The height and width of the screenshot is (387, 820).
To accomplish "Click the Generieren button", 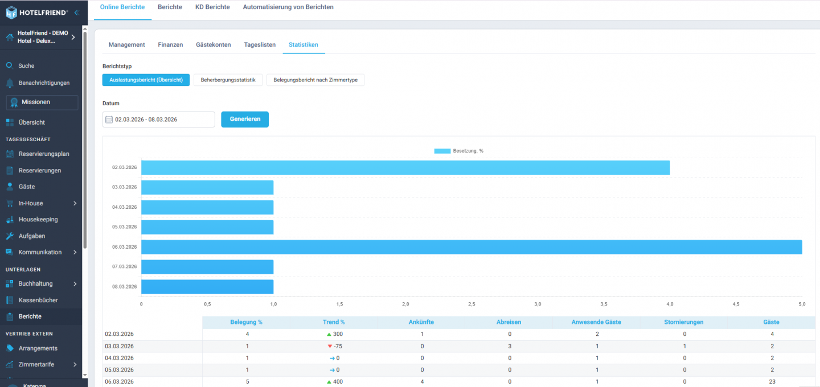I will click(x=245, y=120).
